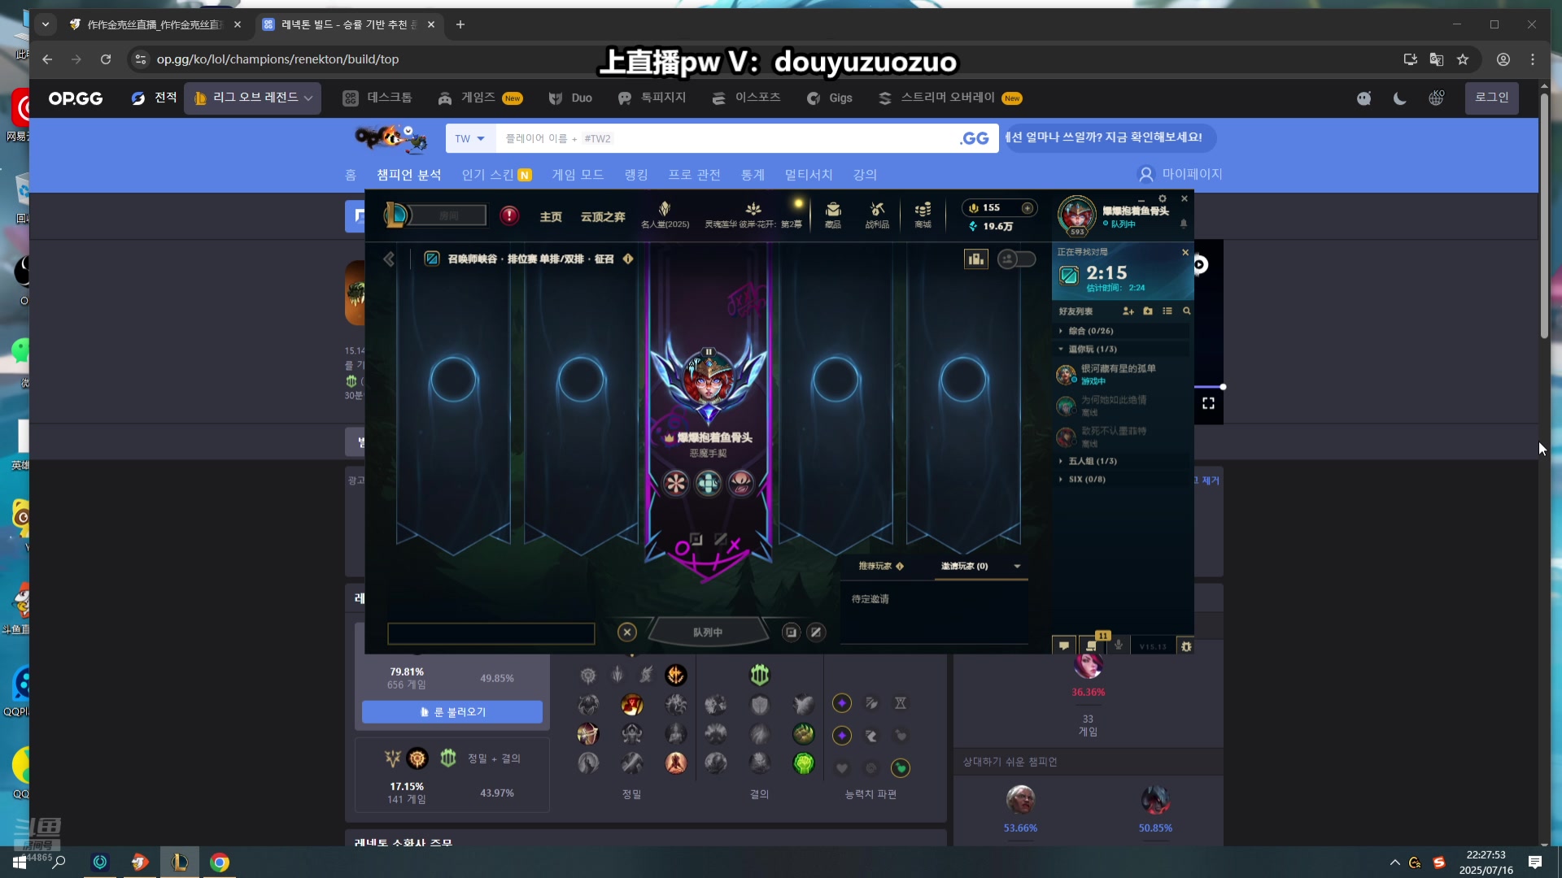The image size is (1562, 878).
Task: Select the first role position icon beside queue button
Action: point(791,632)
